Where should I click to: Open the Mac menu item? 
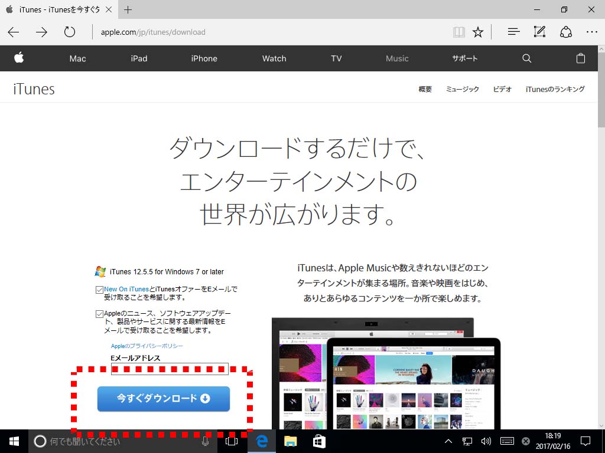[x=77, y=58]
